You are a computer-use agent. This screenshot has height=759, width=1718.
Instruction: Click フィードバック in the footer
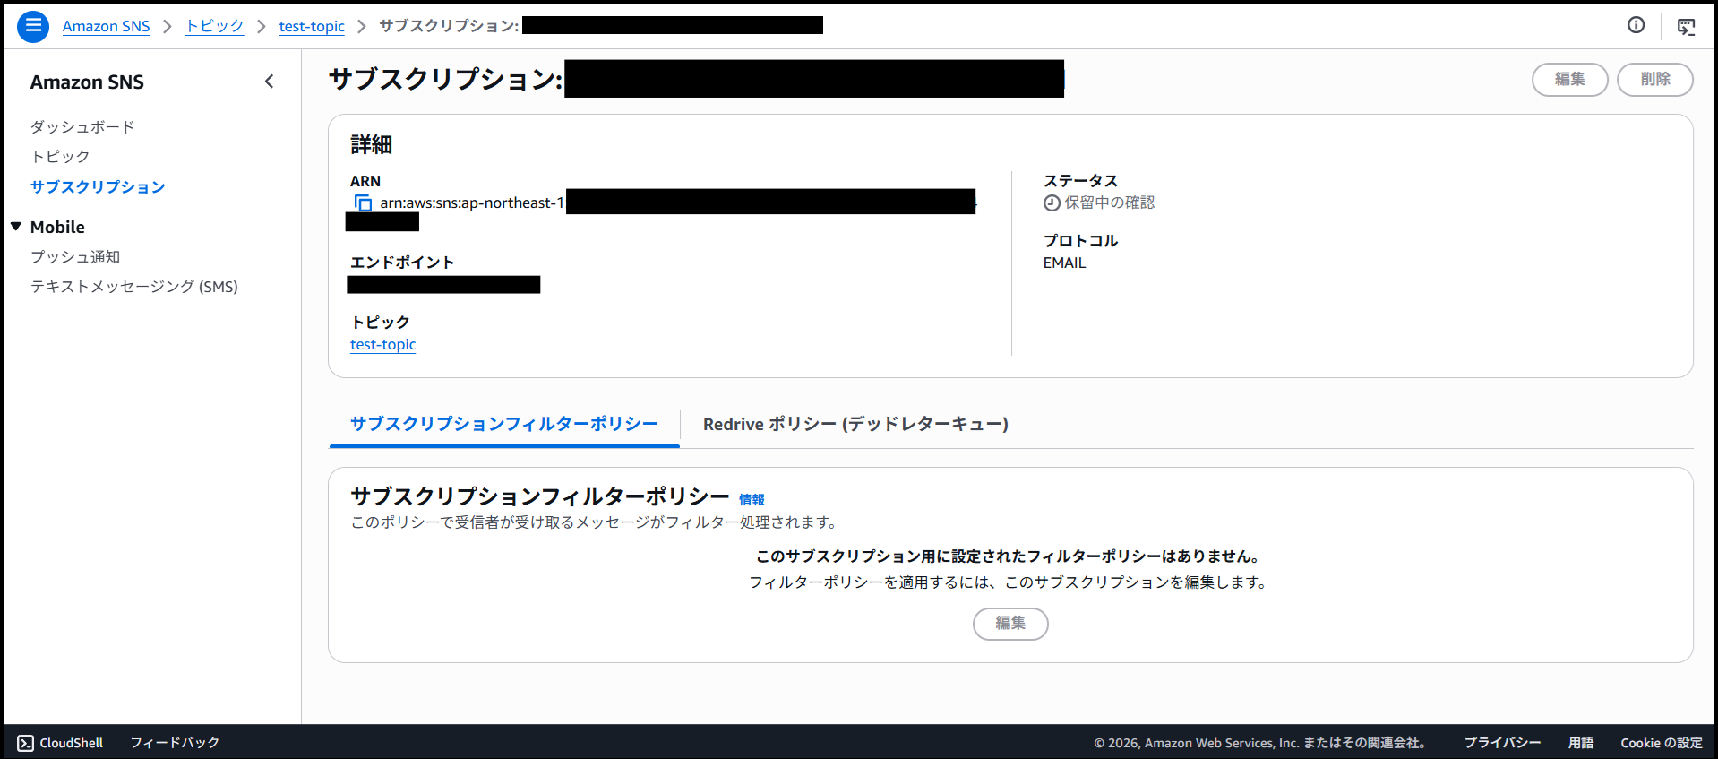click(175, 743)
